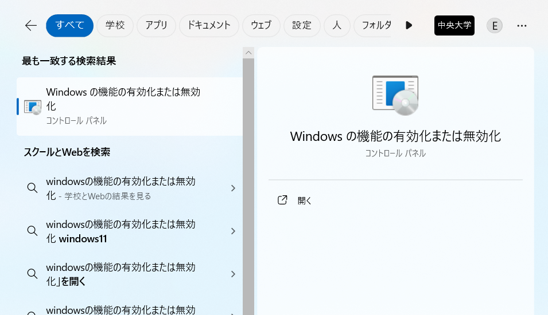
Task: Click the Windows features icon in best match
Action: (33, 107)
